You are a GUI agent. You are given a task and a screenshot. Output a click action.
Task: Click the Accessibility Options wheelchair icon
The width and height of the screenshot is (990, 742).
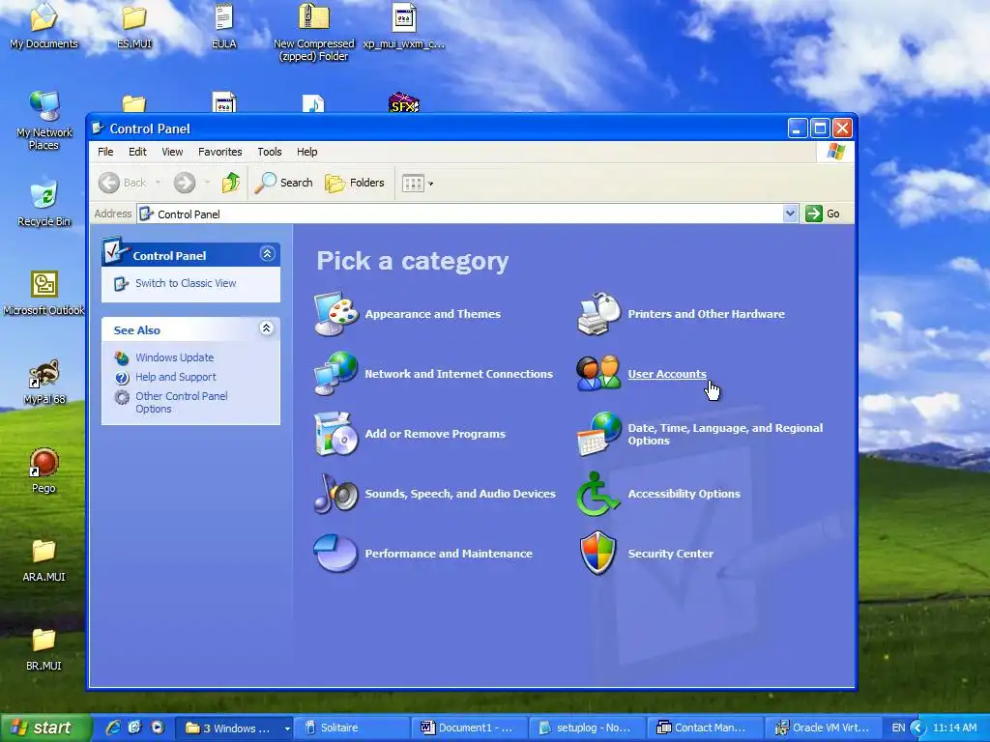coord(598,494)
